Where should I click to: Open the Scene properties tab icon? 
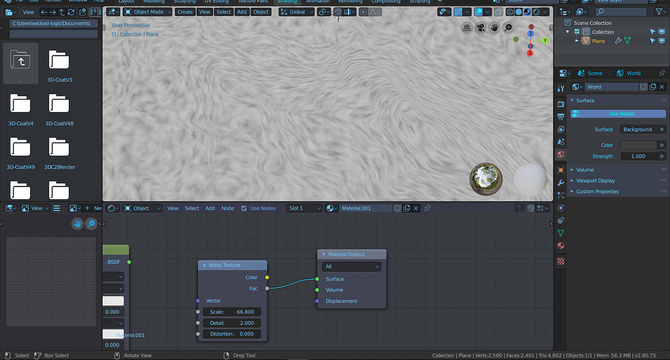pyautogui.click(x=561, y=141)
